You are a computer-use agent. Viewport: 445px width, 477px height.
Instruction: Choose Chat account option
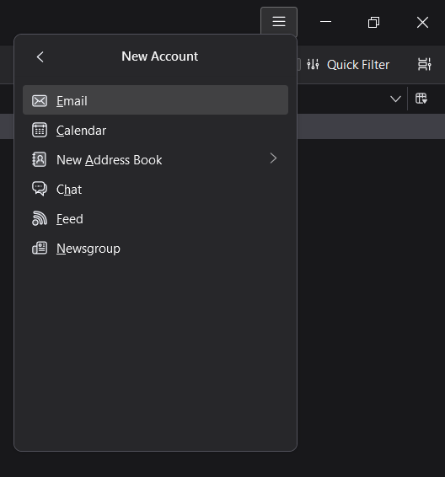(x=155, y=189)
